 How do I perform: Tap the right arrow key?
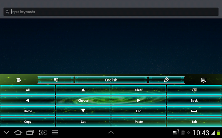(x=139, y=100)
